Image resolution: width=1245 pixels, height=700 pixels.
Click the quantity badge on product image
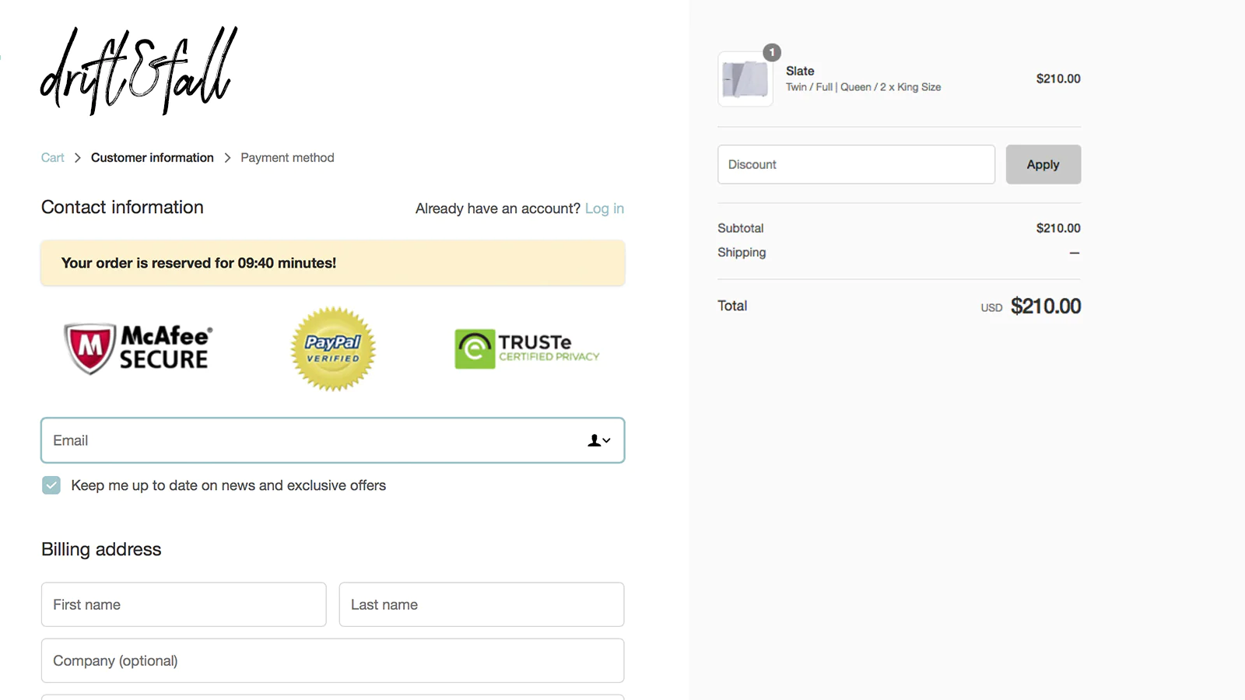point(771,52)
